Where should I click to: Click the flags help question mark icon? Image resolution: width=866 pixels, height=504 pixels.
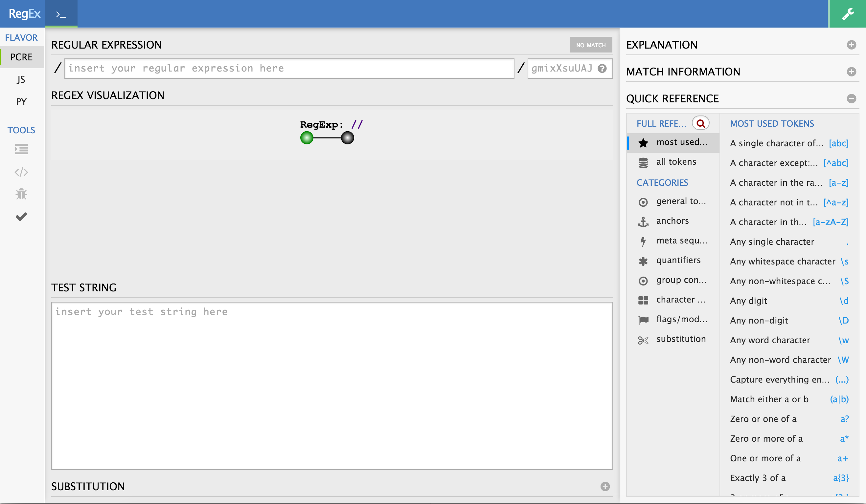[x=602, y=68]
